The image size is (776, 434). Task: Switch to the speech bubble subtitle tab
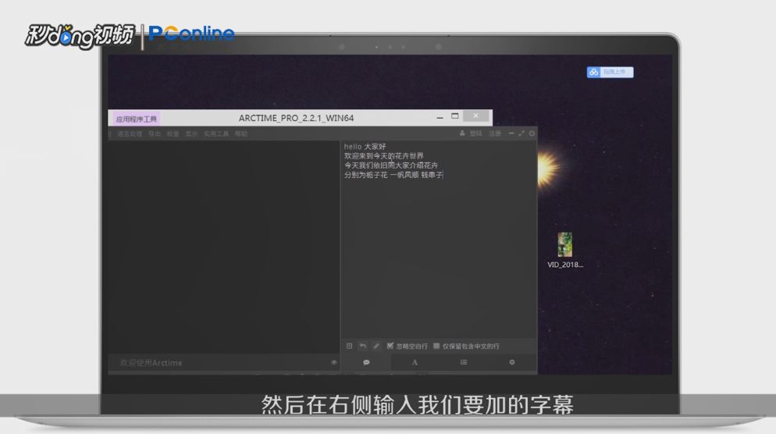click(366, 362)
